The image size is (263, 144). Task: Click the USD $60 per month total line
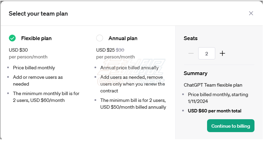215,111
